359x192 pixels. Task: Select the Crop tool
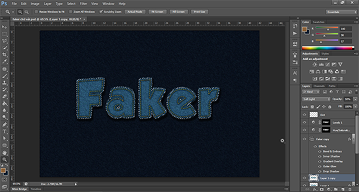(x=5, y=54)
